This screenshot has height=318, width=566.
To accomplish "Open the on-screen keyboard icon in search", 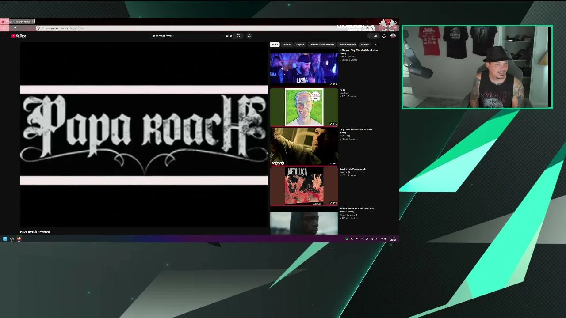I will click(x=227, y=36).
